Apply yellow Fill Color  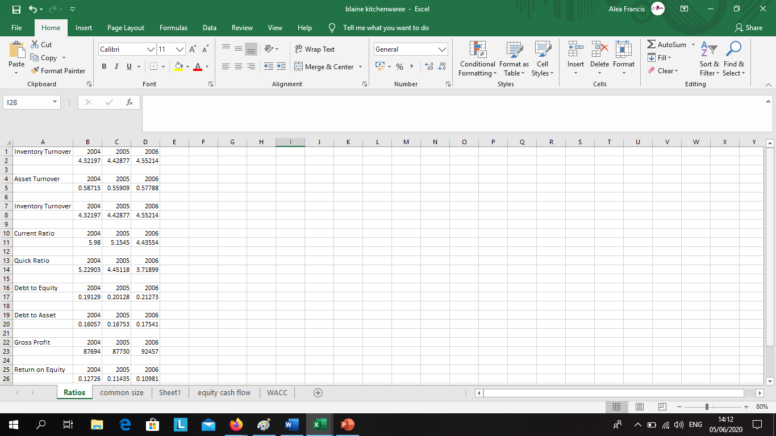coord(178,67)
